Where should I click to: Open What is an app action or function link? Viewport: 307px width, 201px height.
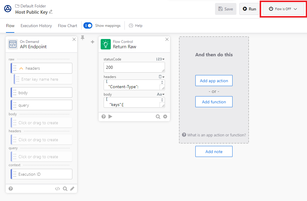tap(214, 135)
